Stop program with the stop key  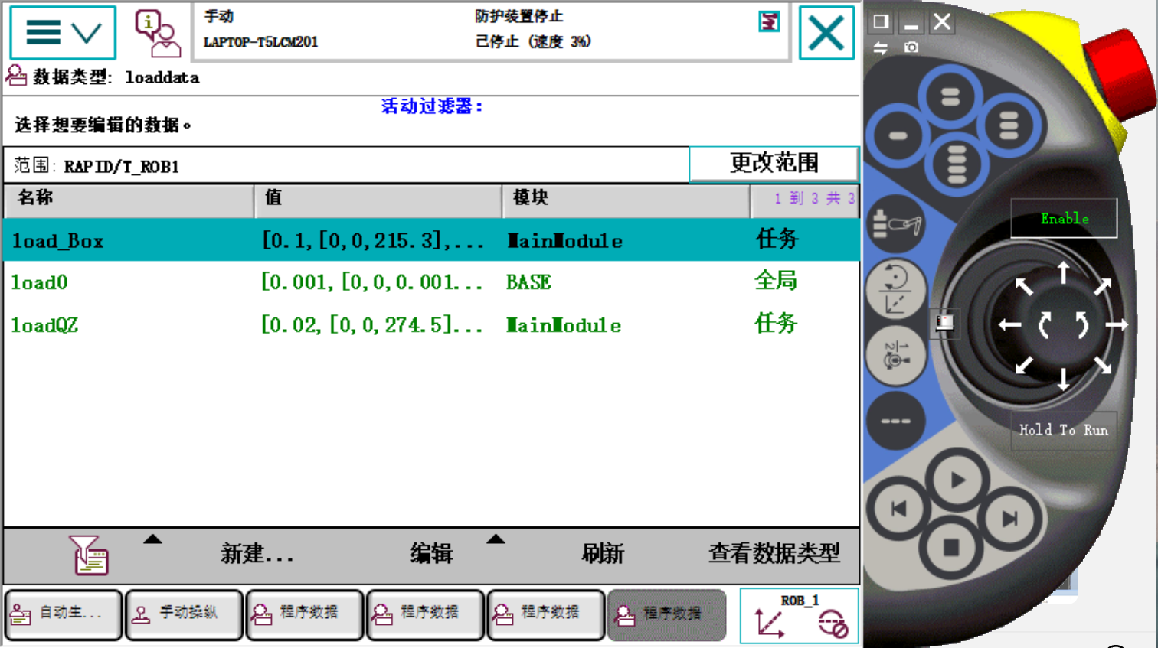pyautogui.click(x=951, y=547)
